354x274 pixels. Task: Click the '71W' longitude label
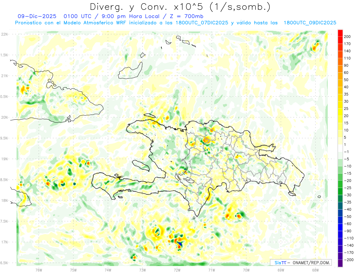click(x=212, y=270)
